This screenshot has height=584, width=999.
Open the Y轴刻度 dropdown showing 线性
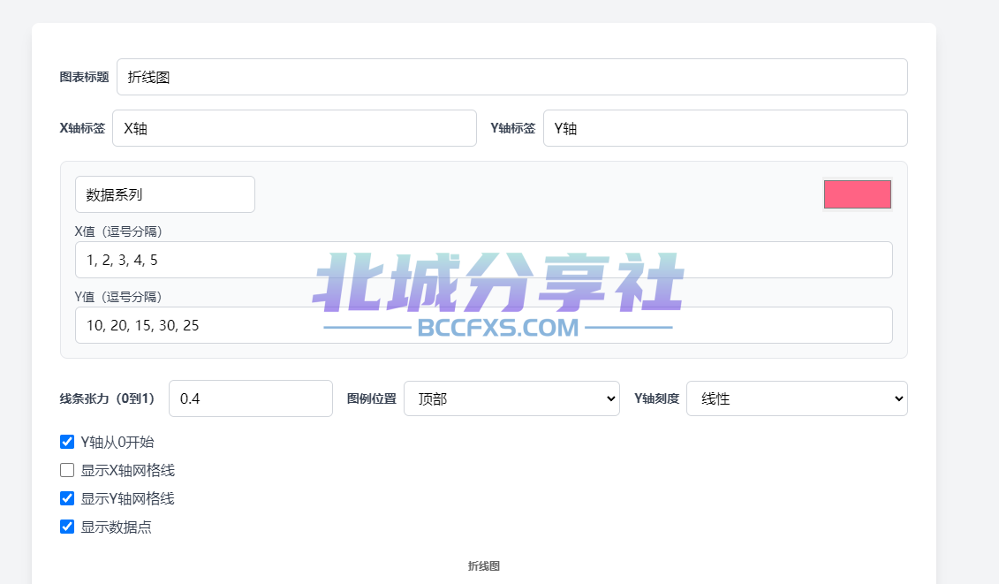point(797,398)
